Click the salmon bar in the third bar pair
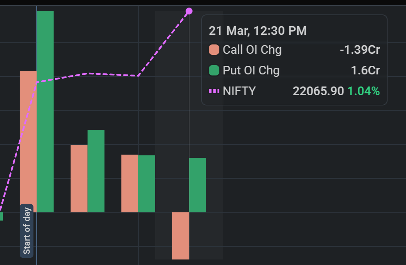This screenshot has width=406, height=265. tap(130, 183)
